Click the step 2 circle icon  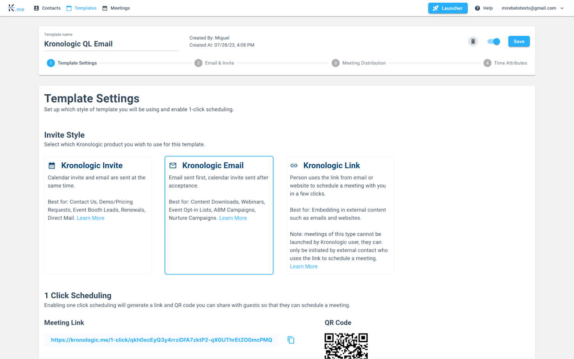click(198, 63)
